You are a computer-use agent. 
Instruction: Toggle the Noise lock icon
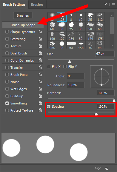[x=40, y=82]
